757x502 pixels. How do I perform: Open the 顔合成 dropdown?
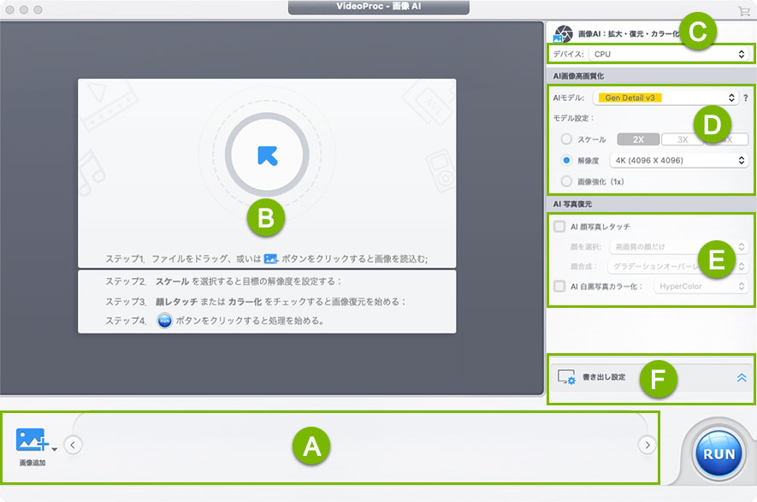pyautogui.click(x=679, y=267)
